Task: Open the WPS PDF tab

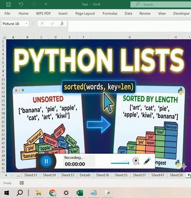Action: pos(43,13)
